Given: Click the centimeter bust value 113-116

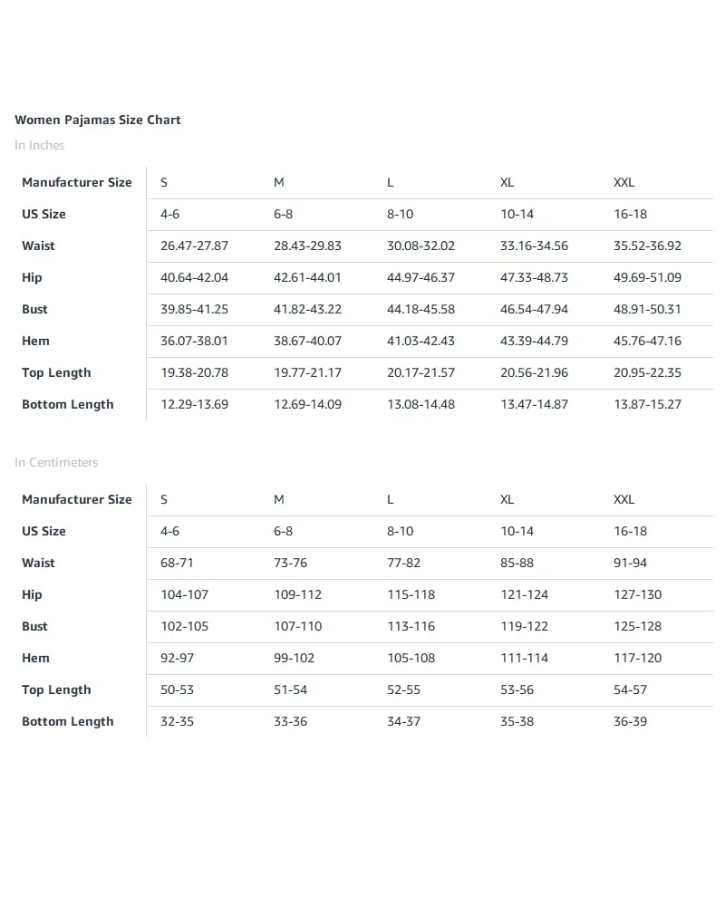Looking at the screenshot, I should (x=411, y=626).
